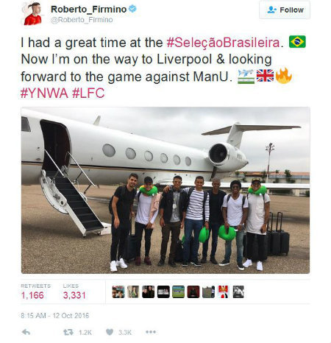Click the UK flag emoji
Screen dimensions: 331x343
(x=265, y=76)
